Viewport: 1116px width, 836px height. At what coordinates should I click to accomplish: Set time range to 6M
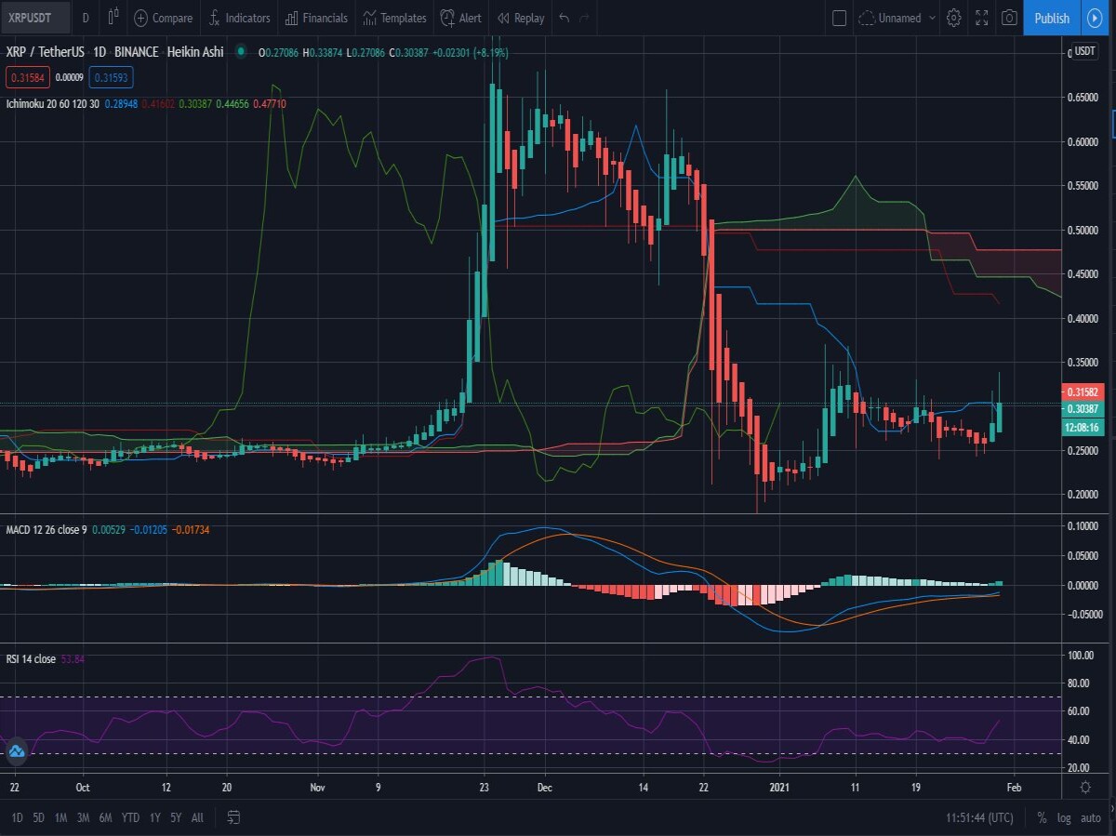[105, 817]
